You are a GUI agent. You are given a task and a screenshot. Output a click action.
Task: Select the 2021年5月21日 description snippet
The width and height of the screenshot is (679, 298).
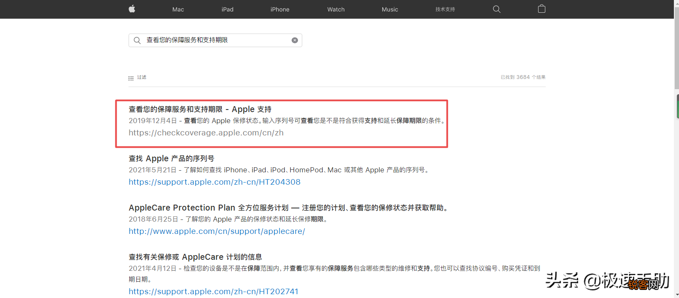tap(280, 170)
